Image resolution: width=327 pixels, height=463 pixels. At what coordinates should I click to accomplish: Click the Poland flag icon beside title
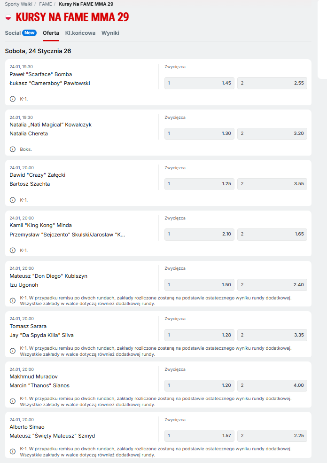click(x=8, y=17)
